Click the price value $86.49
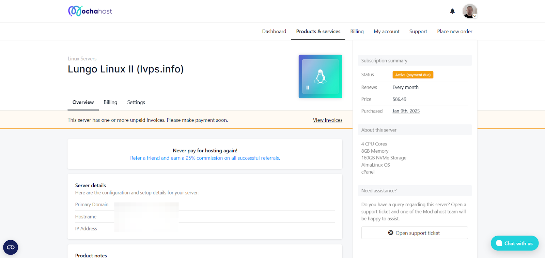The image size is (545, 258). pos(400,99)
